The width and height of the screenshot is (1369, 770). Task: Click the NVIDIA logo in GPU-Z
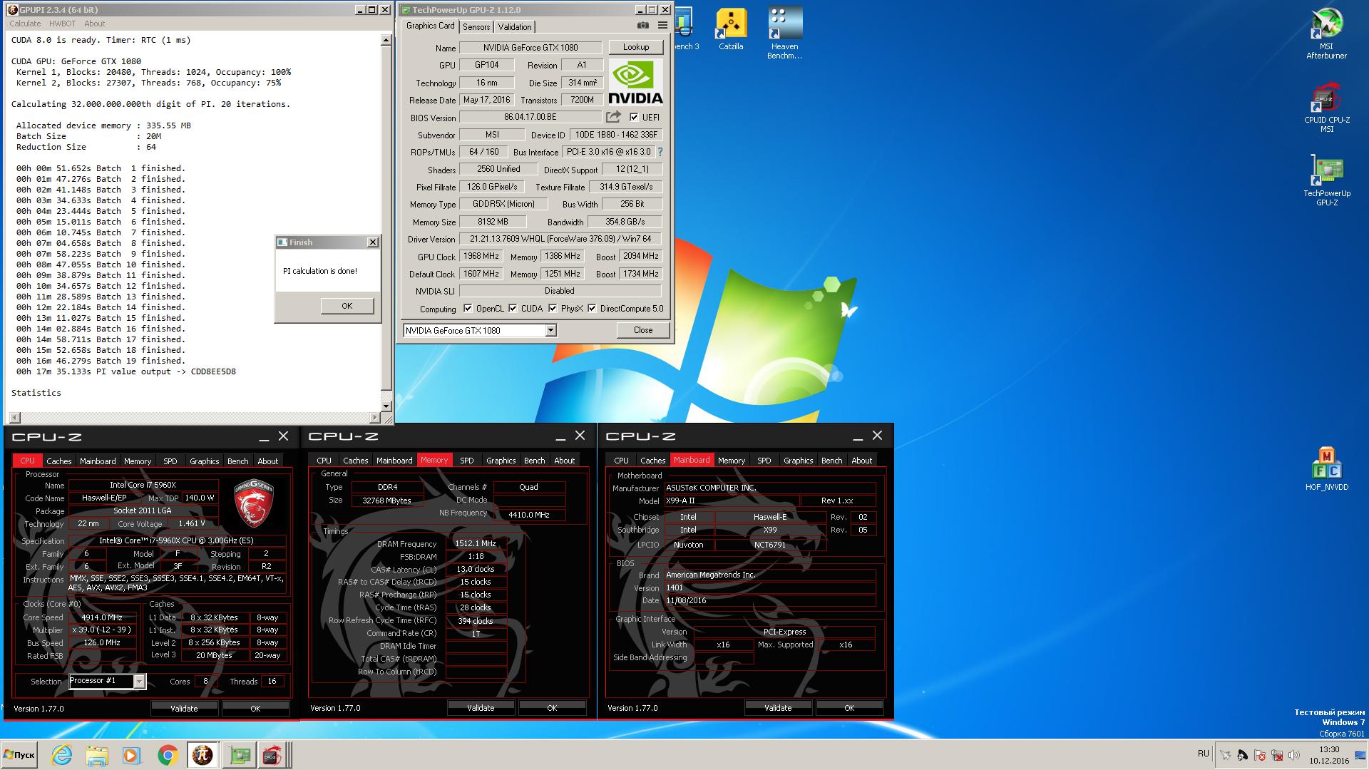[x=635, y=82]
